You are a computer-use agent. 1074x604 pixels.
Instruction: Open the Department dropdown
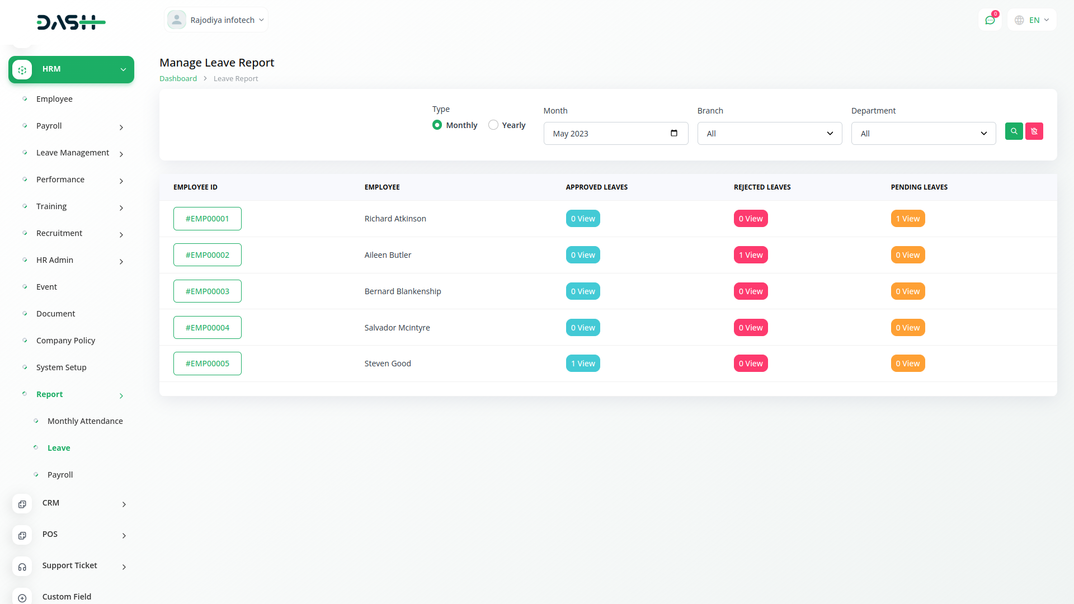point(923,134)
